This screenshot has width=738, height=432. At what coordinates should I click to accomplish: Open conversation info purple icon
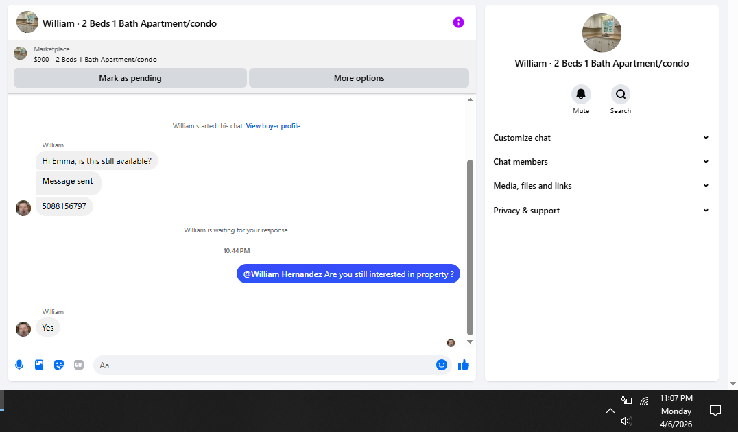(x=458, y=23)
